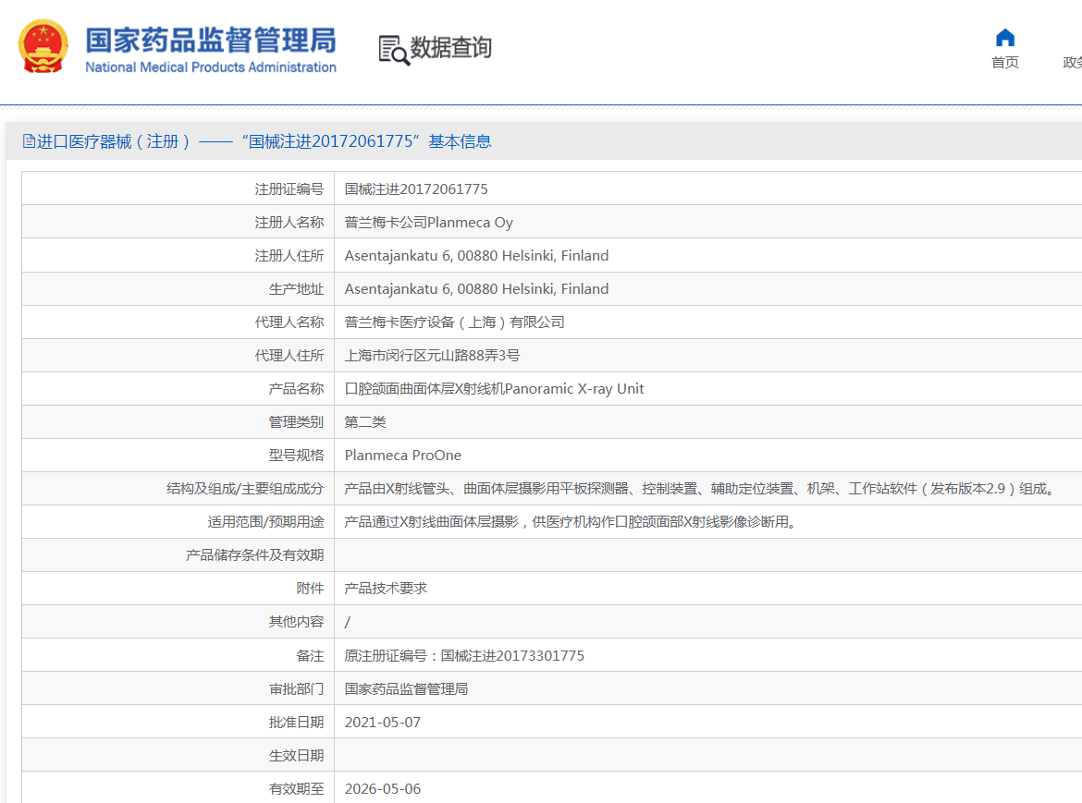Select expiry date 2026-05-06
Viewport: 1082px width, 803px height.
382,788
